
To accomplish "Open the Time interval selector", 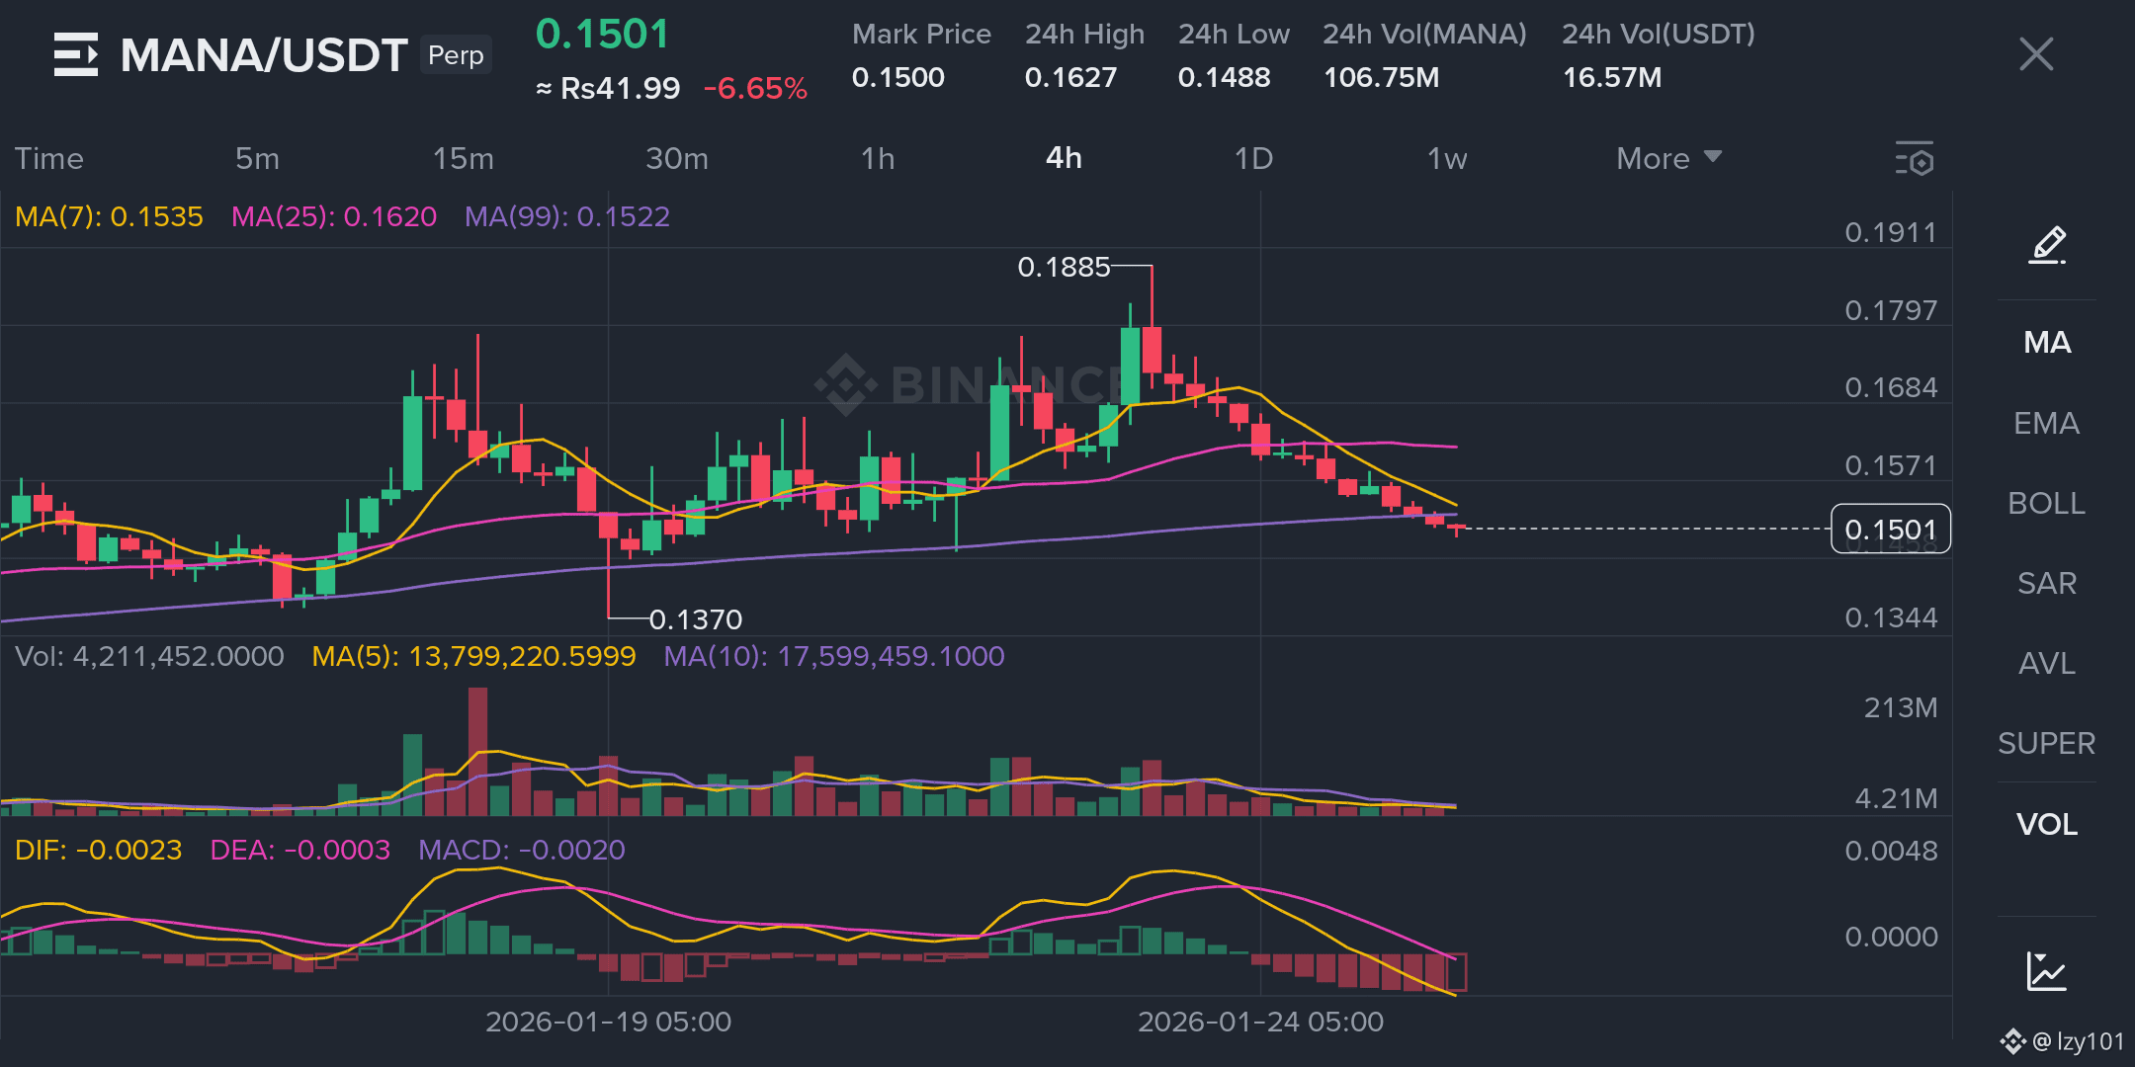I will (49, 158).
